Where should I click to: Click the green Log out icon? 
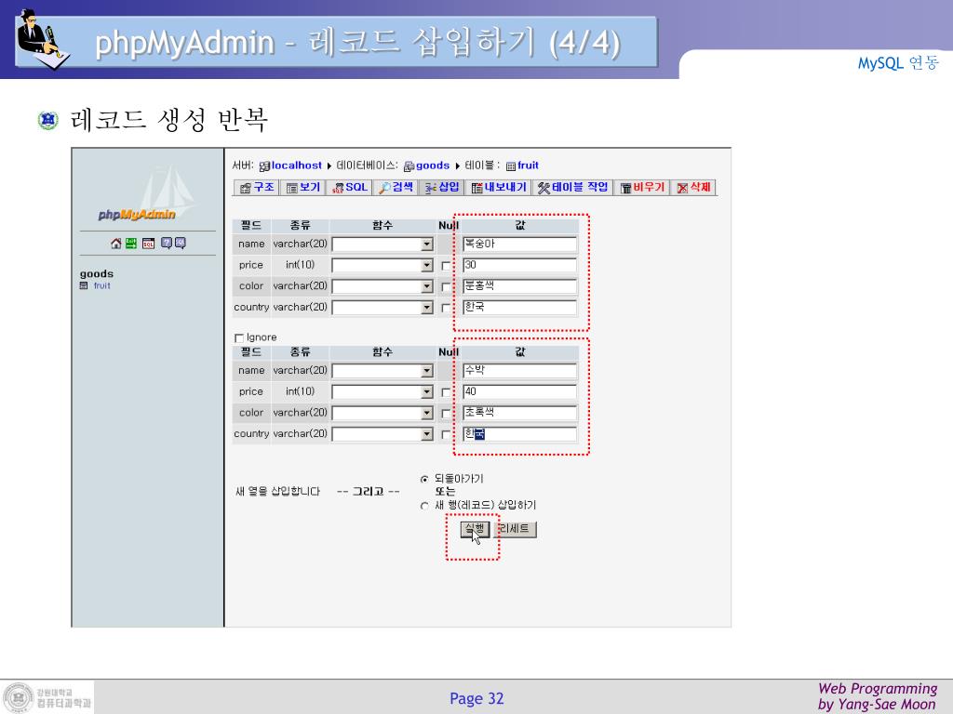(x=131, y=244)
